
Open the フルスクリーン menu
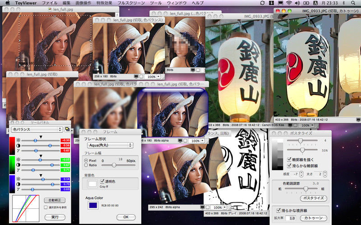pos(131,3)
